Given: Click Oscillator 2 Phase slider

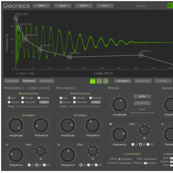Looking at the screenshot, I should [x=84, y=106].
